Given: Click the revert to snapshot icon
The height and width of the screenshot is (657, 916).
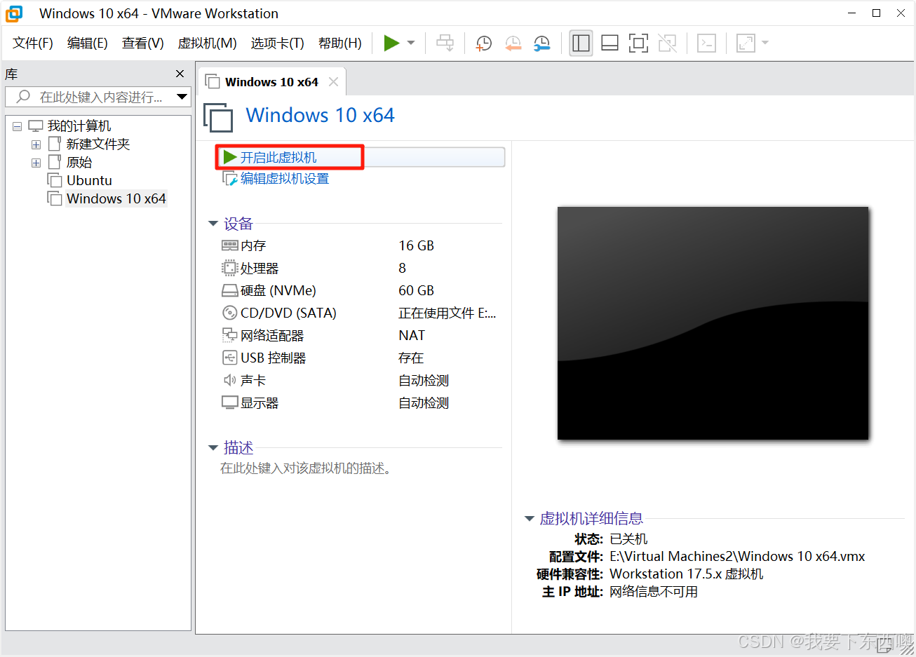Looking at the screenshot, I should tap(513, 43).
